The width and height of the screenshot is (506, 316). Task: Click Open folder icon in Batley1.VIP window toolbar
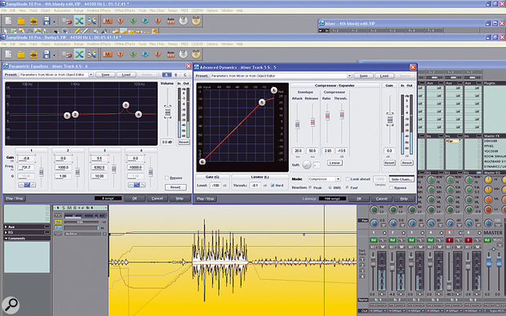21,54
